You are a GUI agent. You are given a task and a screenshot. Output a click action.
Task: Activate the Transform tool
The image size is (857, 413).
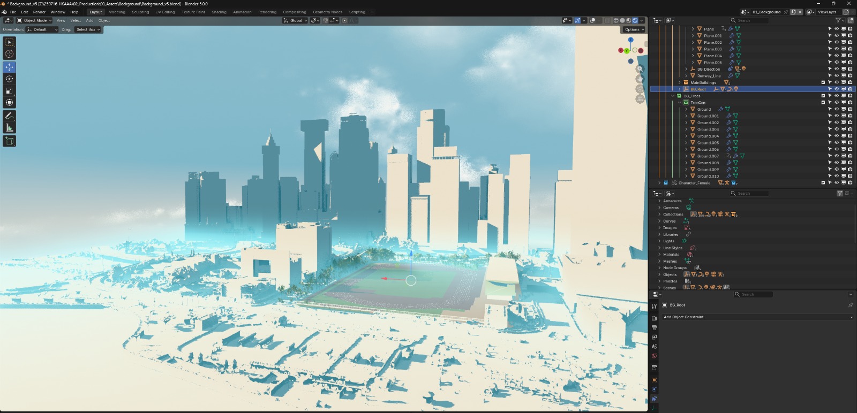[9, 102]
